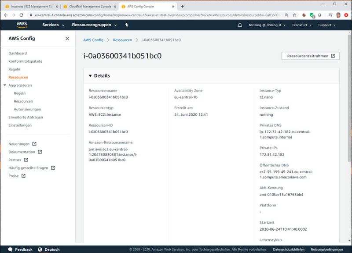
Task: Click AWS Config breadcrumb link
Action: point(93,40)
